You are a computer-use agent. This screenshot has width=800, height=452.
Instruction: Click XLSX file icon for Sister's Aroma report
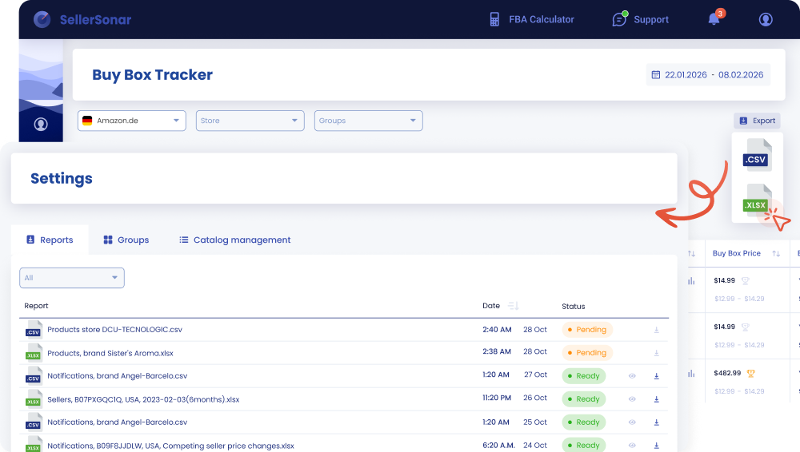coord(34,353)
